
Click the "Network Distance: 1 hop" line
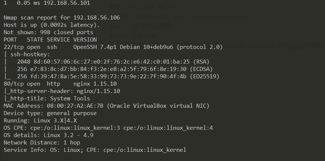tap(42, 143)
